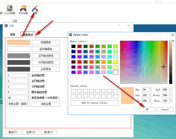Click the gray main gridline color swatch
Image resolution: width=176 pixels, height=139 pixels.
pos(19,56)
